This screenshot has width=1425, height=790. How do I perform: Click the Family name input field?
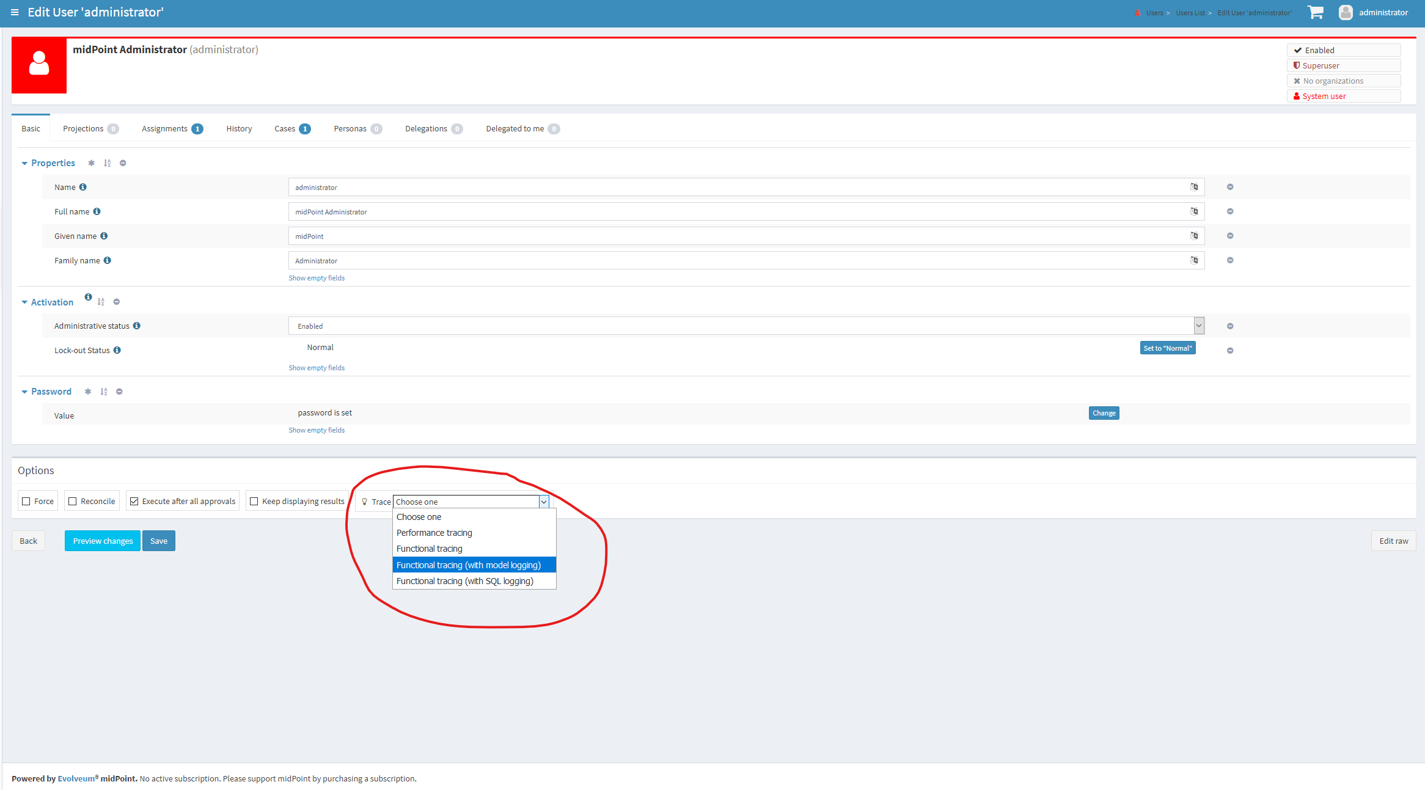pyautogui.click(x=733, y=261)
